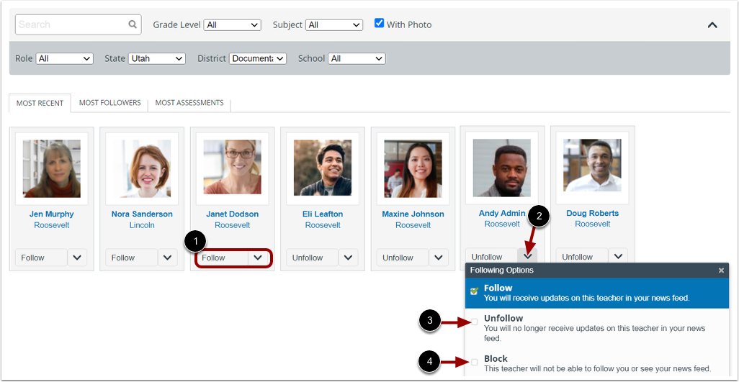Open Andy Admin's profile photo
739x382 pixels.
coord(502,168)
